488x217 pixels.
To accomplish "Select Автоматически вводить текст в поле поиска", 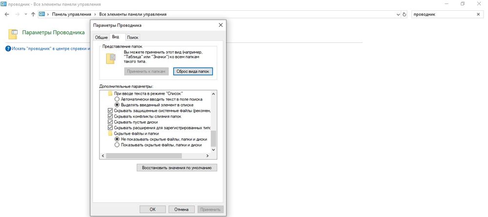I will click(117, 99).
